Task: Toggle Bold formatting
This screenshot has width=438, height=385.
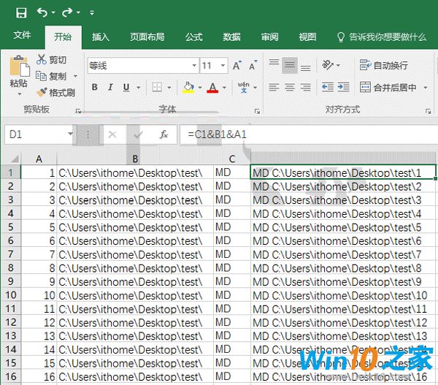Action: click(x=94, y=88)
